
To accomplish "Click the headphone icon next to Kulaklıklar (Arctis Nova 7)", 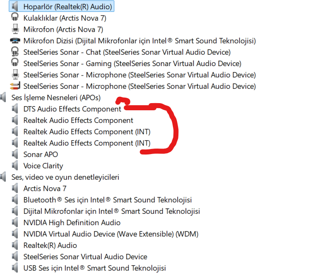I will pos(15,17).
